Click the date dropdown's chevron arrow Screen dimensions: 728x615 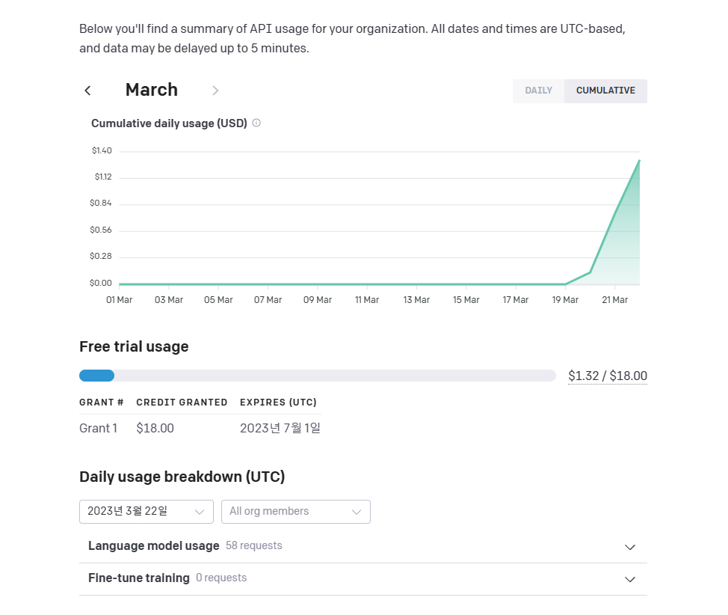click(200, 512)
